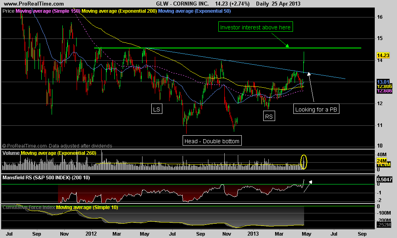
Task: Select the 'RS' right shoulder label
Action: (x=269, y=116)
